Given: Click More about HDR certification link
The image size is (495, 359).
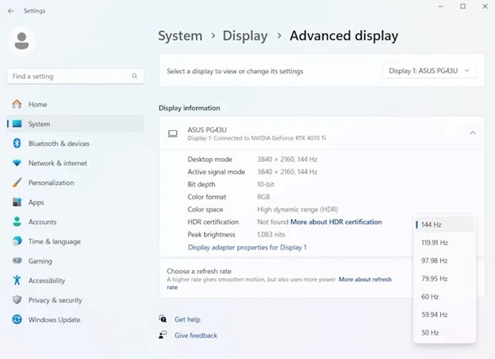Looking at the screenshot, I should [x=336, y=222].
